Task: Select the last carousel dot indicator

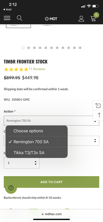Action: [x=80, y=48]
